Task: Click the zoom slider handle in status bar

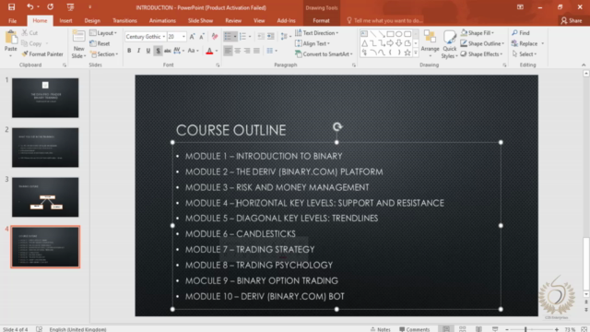Action: (525, 329)
